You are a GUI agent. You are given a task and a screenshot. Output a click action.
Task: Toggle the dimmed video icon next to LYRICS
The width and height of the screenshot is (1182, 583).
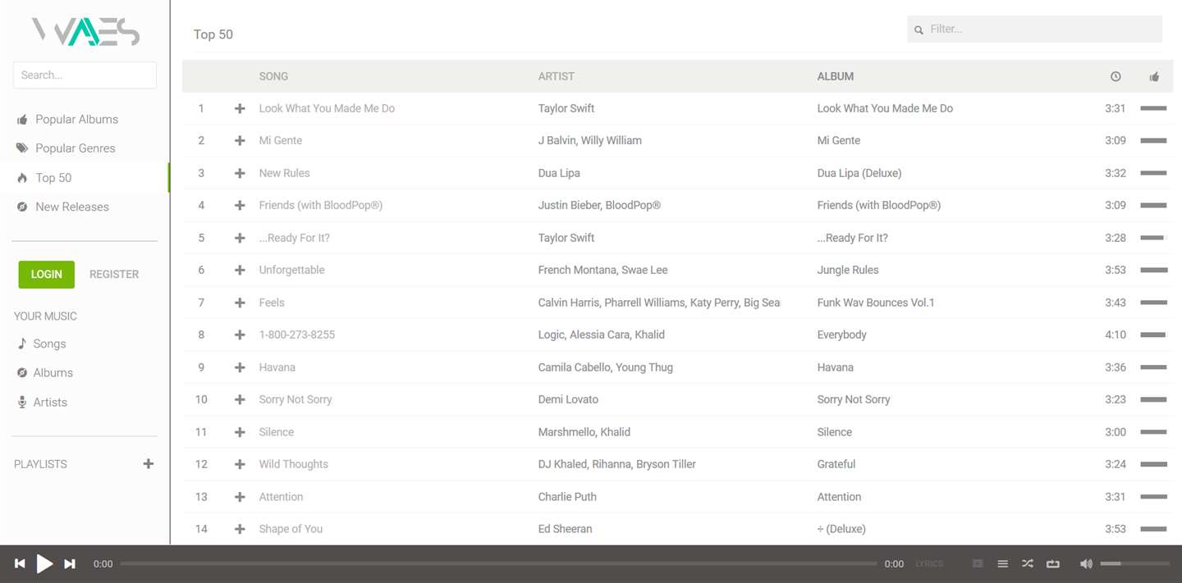point(978,563)
